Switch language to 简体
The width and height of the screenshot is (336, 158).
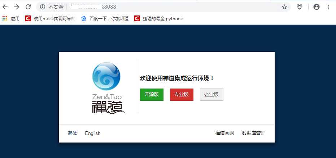tap(73, 134)
